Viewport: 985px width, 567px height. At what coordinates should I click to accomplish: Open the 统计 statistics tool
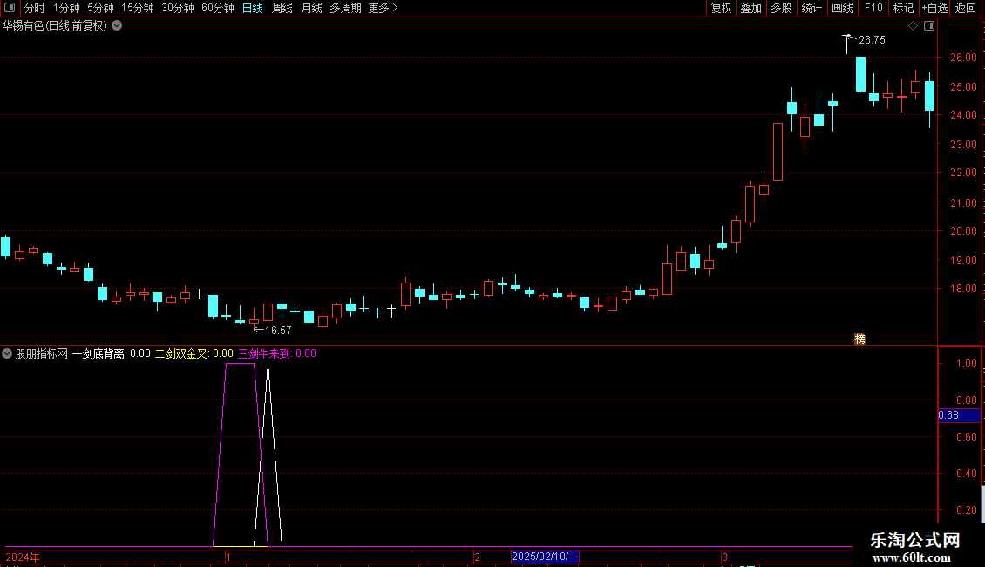(811, 8)
